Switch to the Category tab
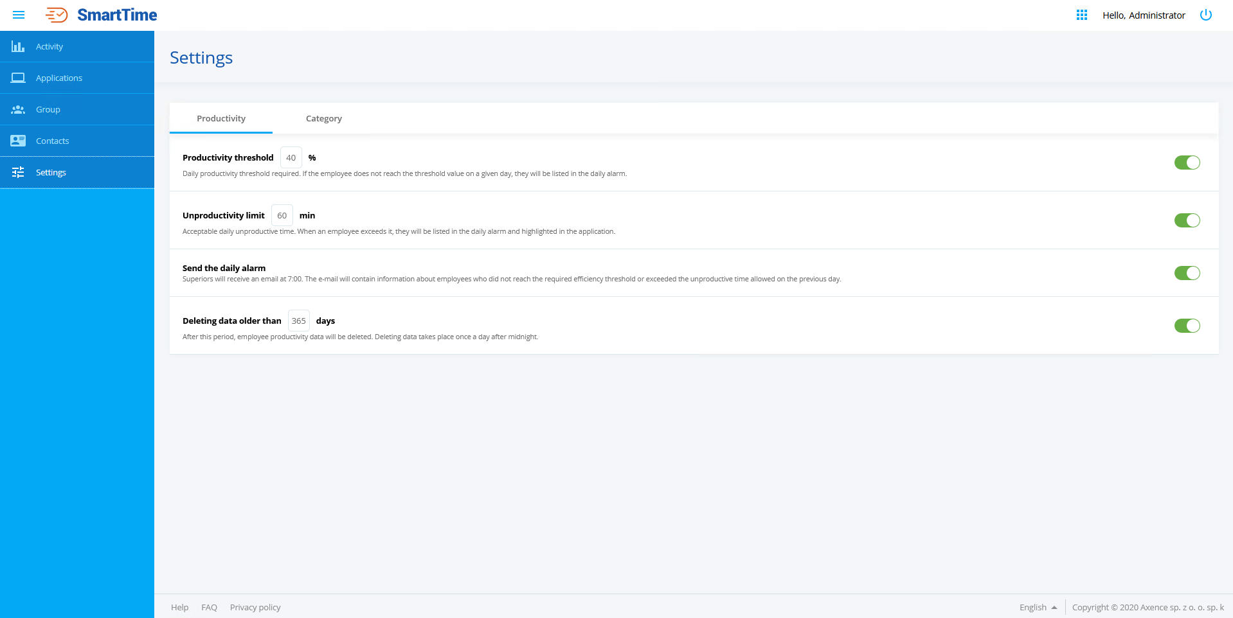This screenshot has width=1233, height=618. click(323, 118)
